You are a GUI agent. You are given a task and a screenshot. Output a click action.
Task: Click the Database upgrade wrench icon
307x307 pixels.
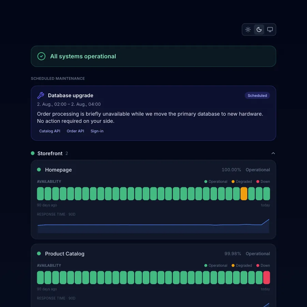41,96
